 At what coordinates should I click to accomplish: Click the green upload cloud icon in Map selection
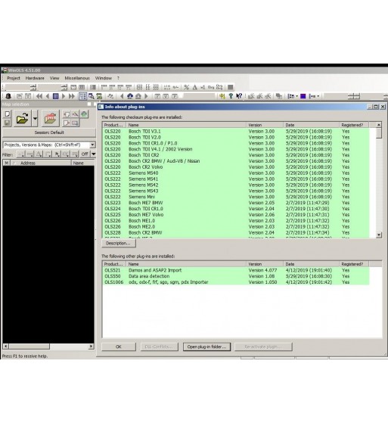click(x=84, y=114)
